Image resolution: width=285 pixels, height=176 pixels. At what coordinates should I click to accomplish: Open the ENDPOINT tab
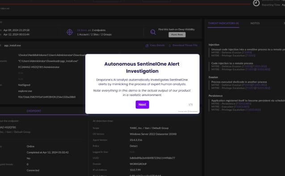[x=34, y=111]
